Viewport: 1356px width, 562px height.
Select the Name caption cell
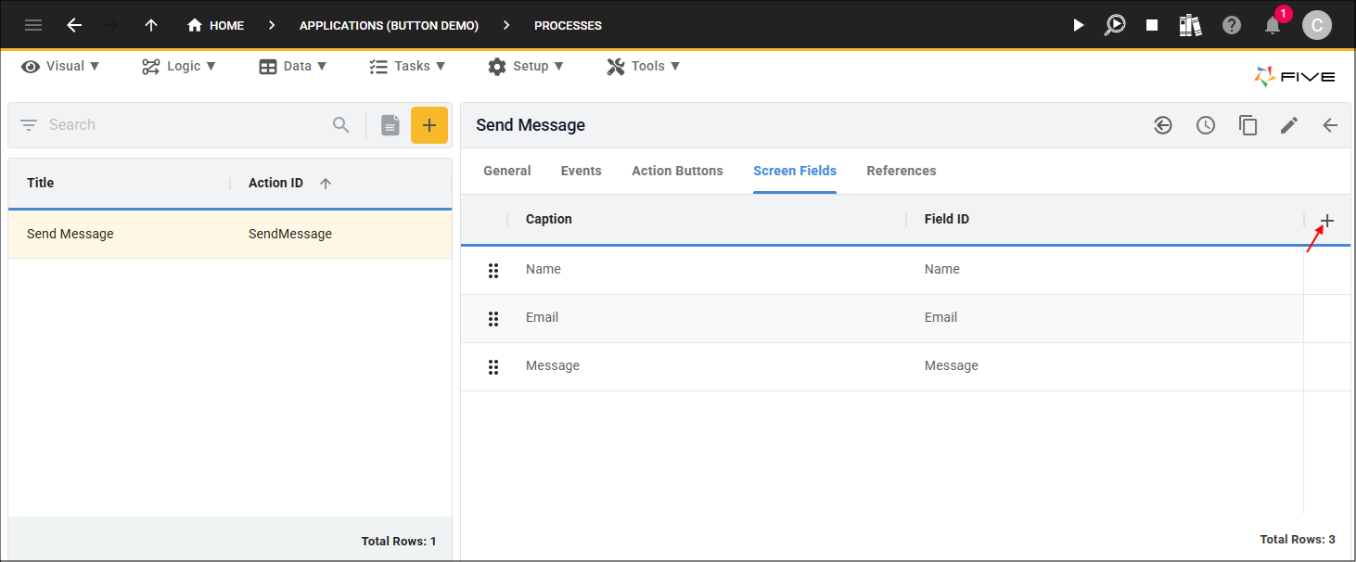click(544, 269)
